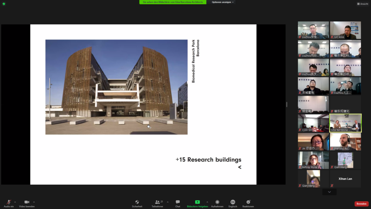371x209 pixels.
Task: Unmute microphone with Audio ein
Action: [9, 203]
